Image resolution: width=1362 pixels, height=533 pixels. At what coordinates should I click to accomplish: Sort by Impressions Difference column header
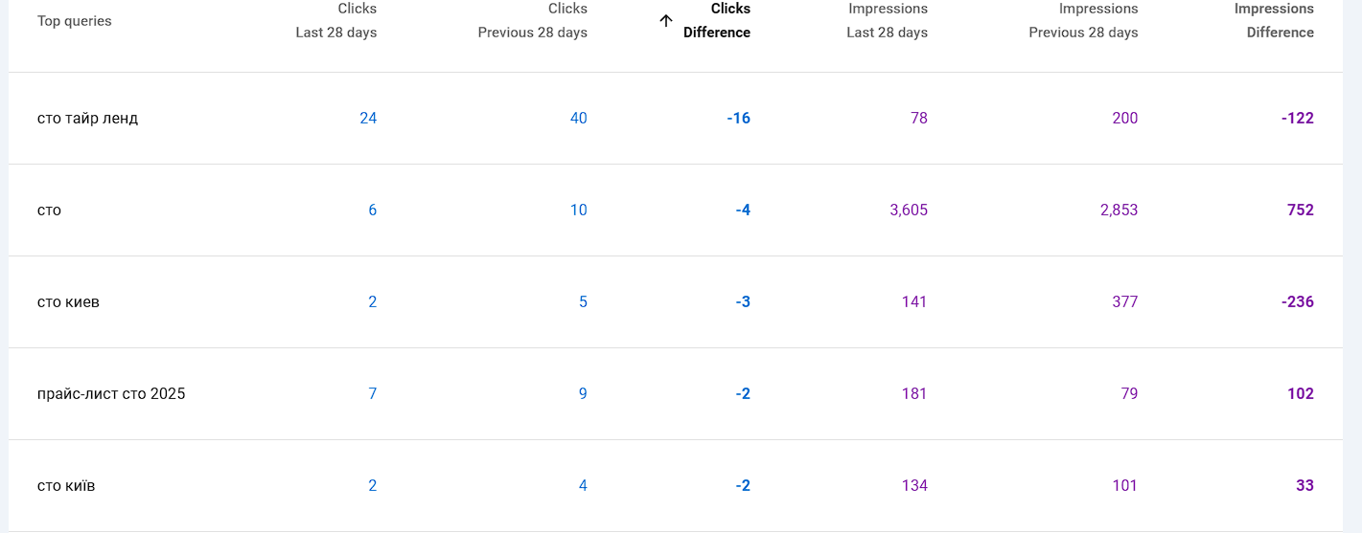[x=1274, y=20]
